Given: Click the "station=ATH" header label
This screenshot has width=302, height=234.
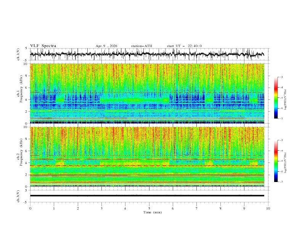Looking at the screenshot, I should pos(141,46).
